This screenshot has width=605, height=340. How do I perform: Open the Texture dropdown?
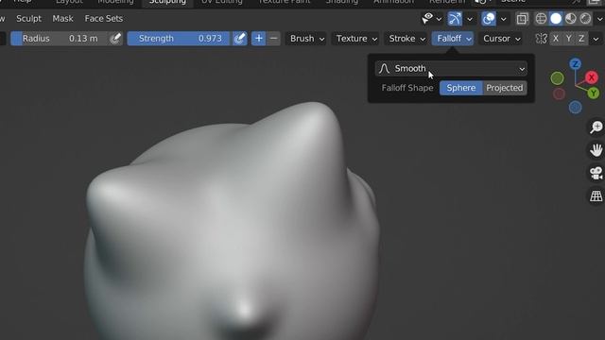356,39
